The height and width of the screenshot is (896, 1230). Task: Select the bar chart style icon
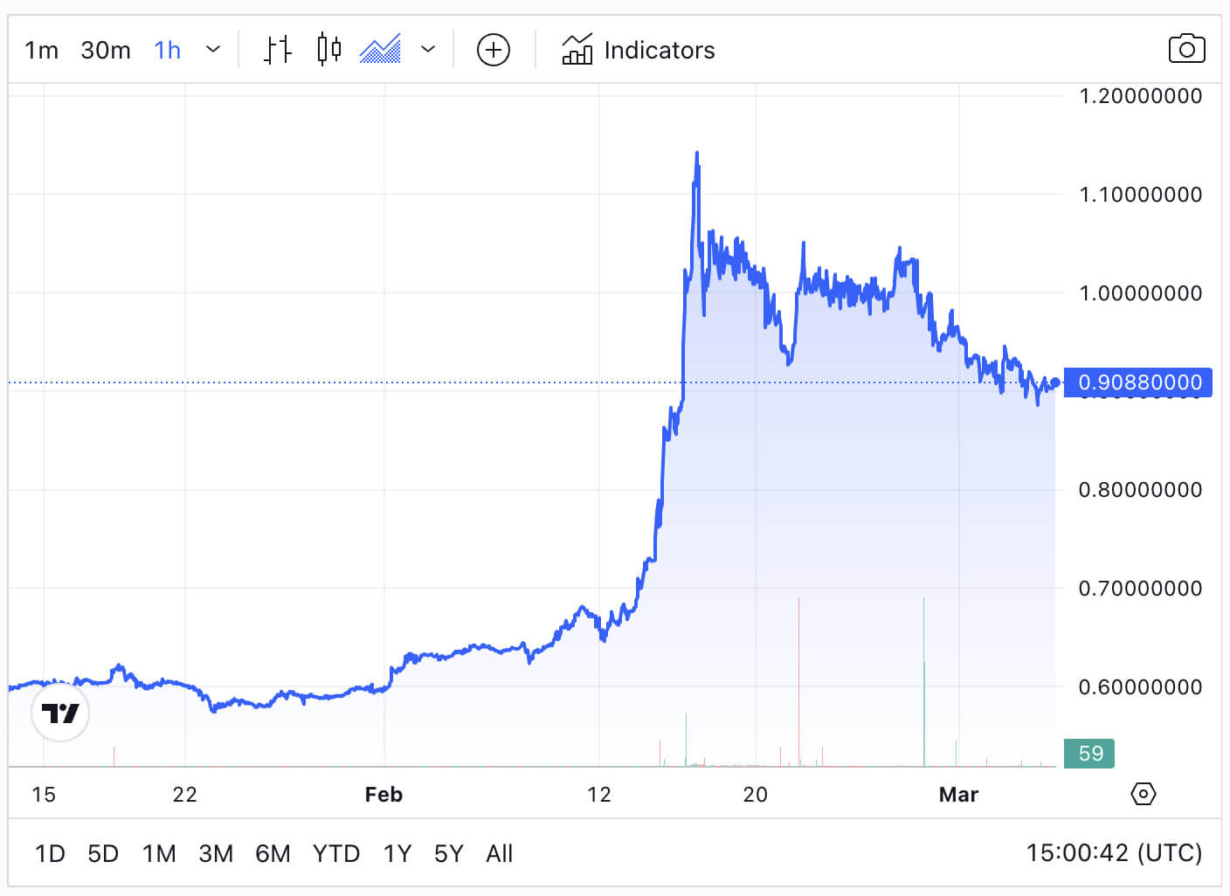coord(277,50)
